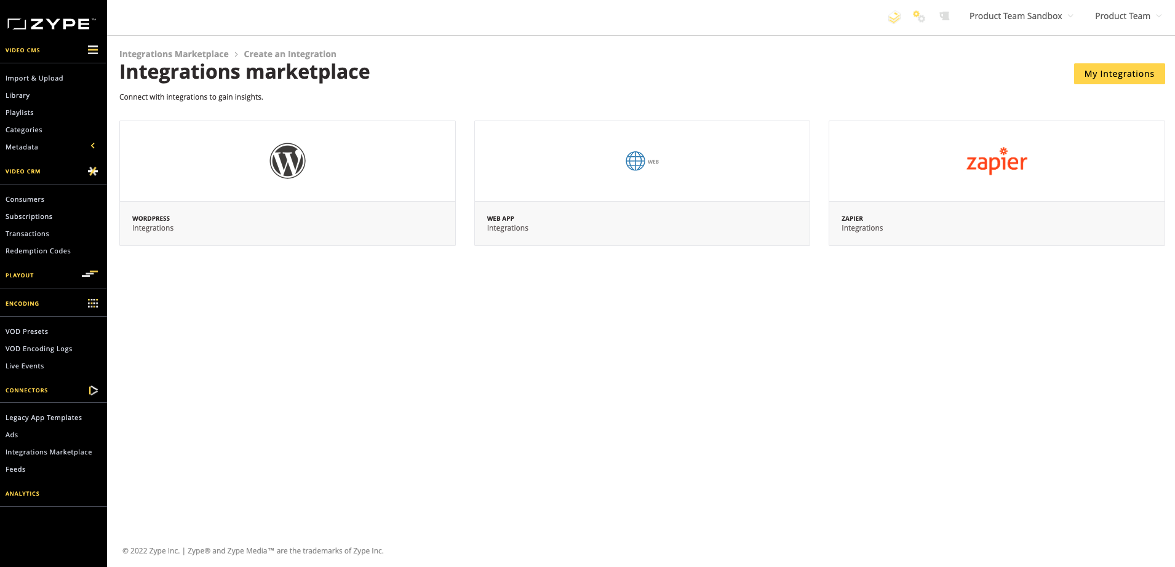The image size is (1175, 567).
Task: Click the grey flag icon in top bar
Action: 944,16
